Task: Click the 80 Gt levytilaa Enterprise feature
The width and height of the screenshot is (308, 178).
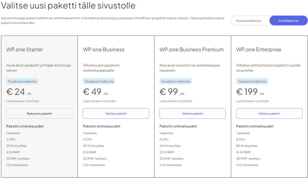Action: coord(246,146)
